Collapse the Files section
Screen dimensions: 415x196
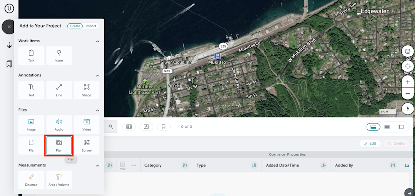pos(97,110)
